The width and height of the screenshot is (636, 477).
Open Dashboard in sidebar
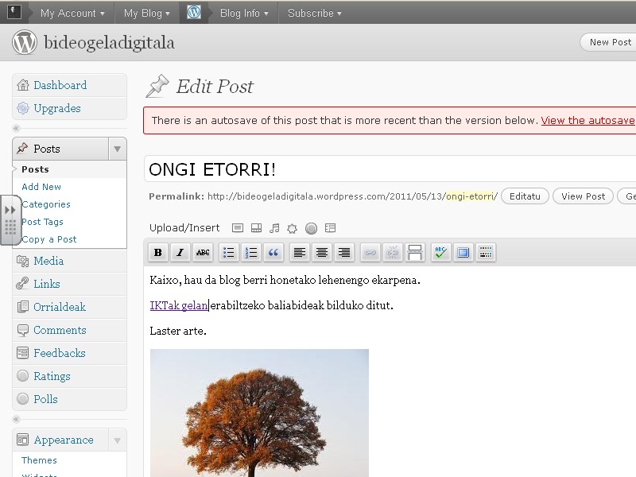[x=69, y=85]
